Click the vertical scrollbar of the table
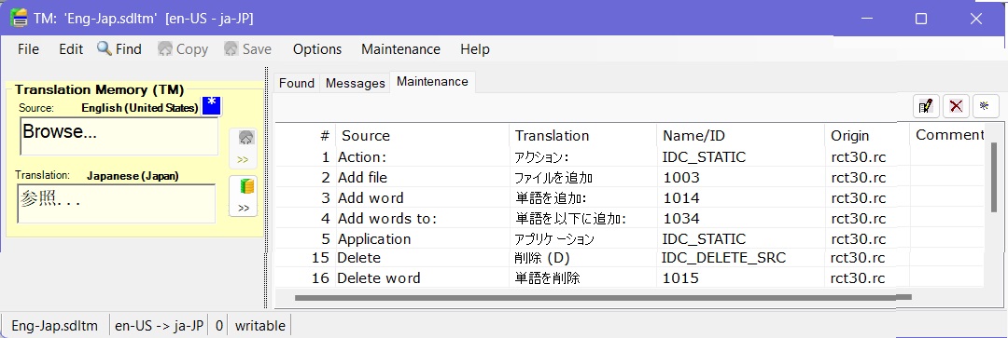1008x338 pixels. click(x=995, y=177)
